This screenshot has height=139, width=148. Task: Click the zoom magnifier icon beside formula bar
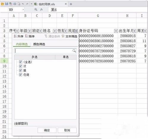(36, 9)
